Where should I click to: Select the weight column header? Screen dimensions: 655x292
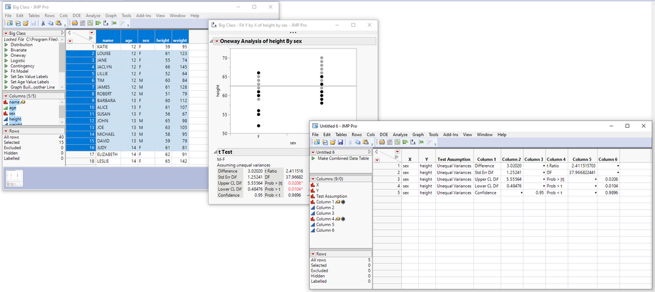180,40
